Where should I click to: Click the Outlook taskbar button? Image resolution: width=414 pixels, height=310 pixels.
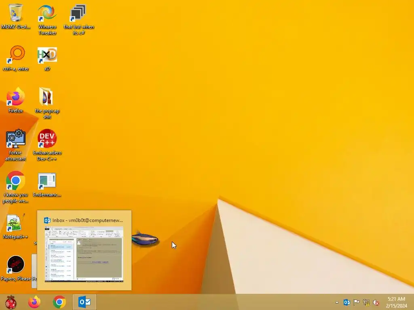84,302
